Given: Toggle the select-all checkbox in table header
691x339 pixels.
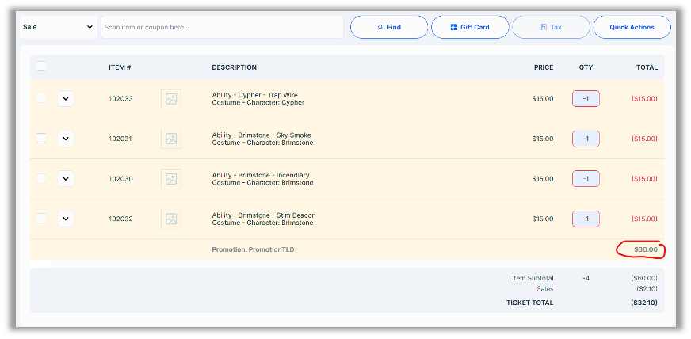Looking at the screenshot, I should click(x=41, y=67).
